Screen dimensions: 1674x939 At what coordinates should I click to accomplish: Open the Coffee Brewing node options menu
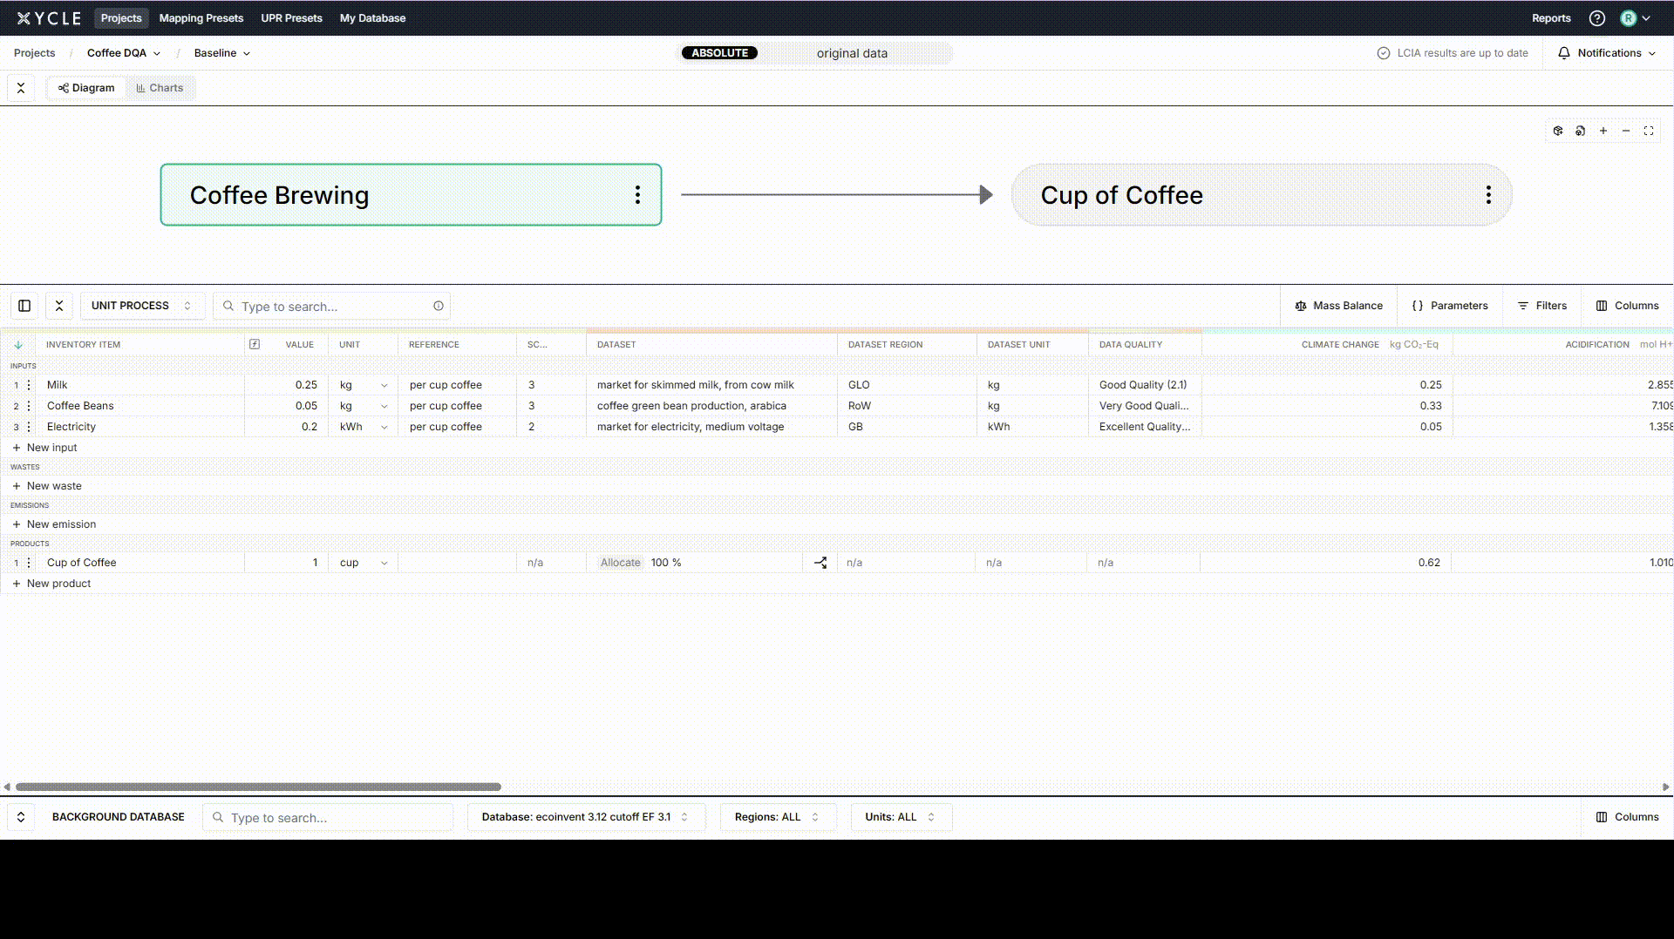[637, 195]
